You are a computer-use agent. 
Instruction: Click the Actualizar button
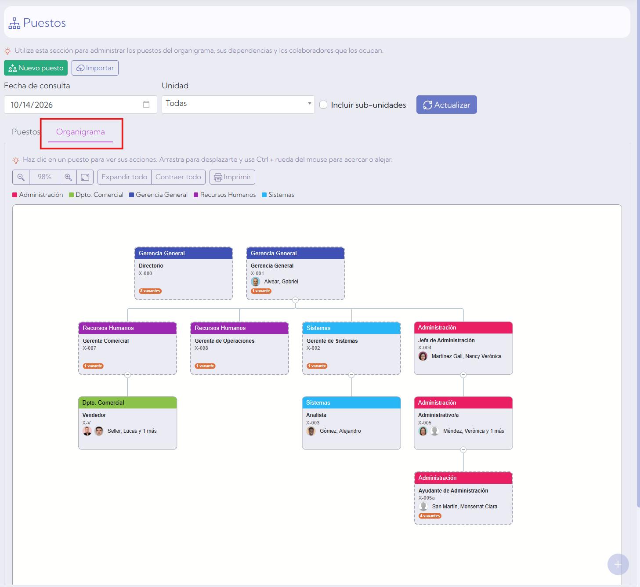(x=447, y=105)
